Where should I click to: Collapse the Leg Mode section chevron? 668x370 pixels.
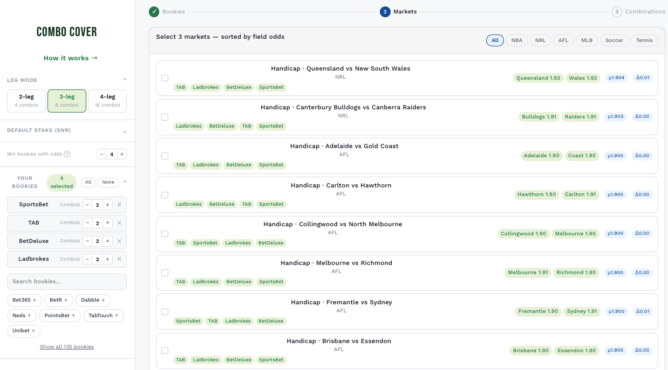(x=125, y=80)
